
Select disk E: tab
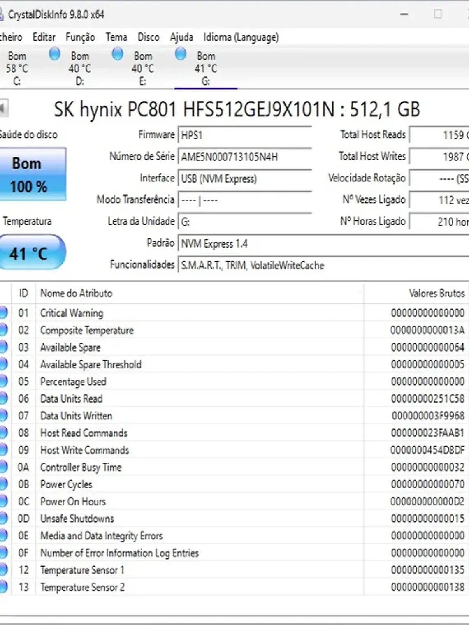click(143, 68)
